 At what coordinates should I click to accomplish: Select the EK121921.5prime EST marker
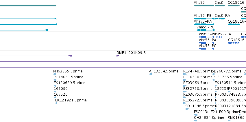pyautogui.click(x=56, y=103)
